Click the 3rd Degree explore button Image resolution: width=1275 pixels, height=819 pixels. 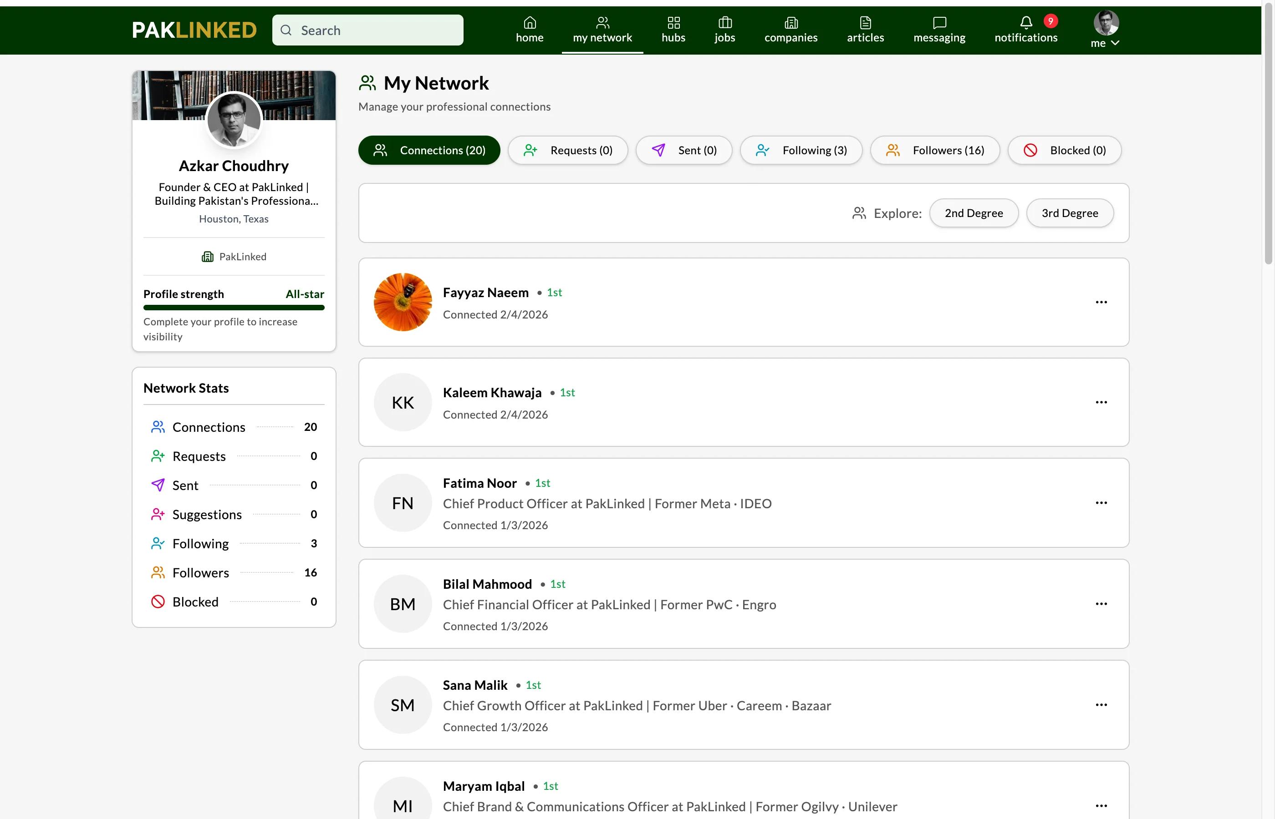[1069, 213]
